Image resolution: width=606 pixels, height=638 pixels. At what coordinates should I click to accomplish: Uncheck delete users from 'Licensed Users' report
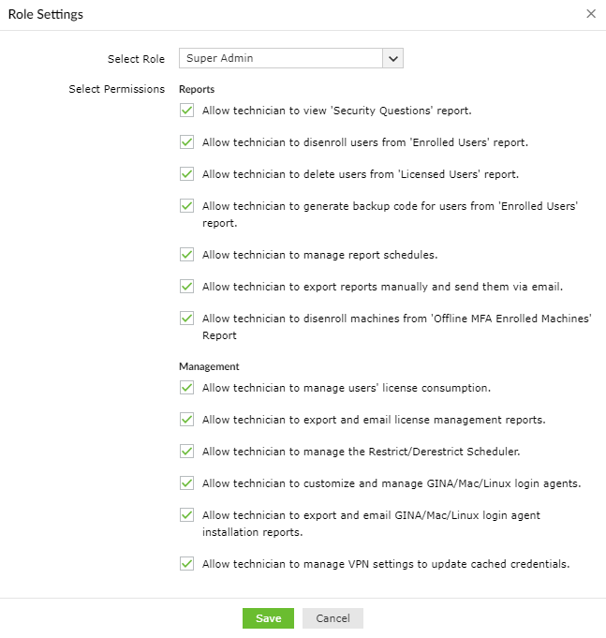click(186, 174)
